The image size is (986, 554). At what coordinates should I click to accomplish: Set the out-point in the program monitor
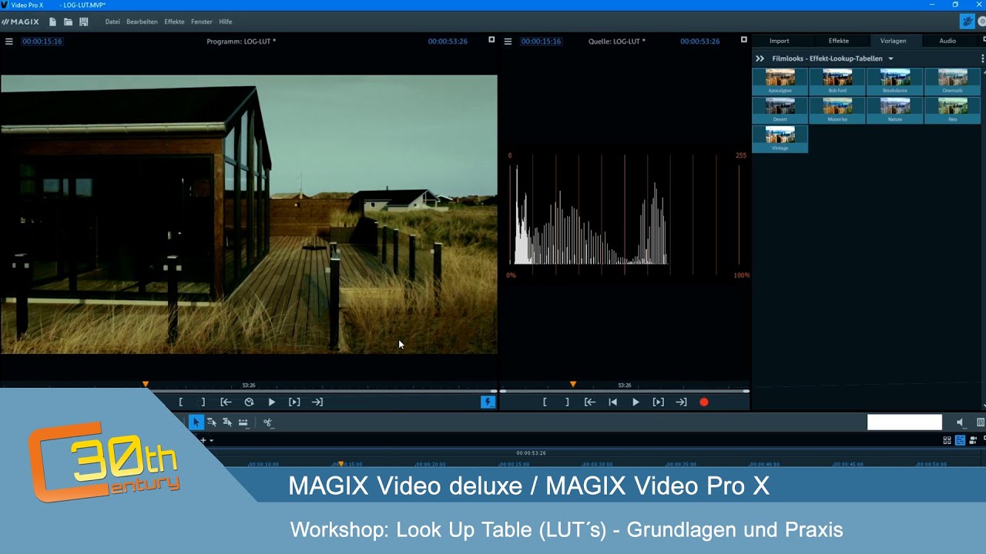point(203,402)
